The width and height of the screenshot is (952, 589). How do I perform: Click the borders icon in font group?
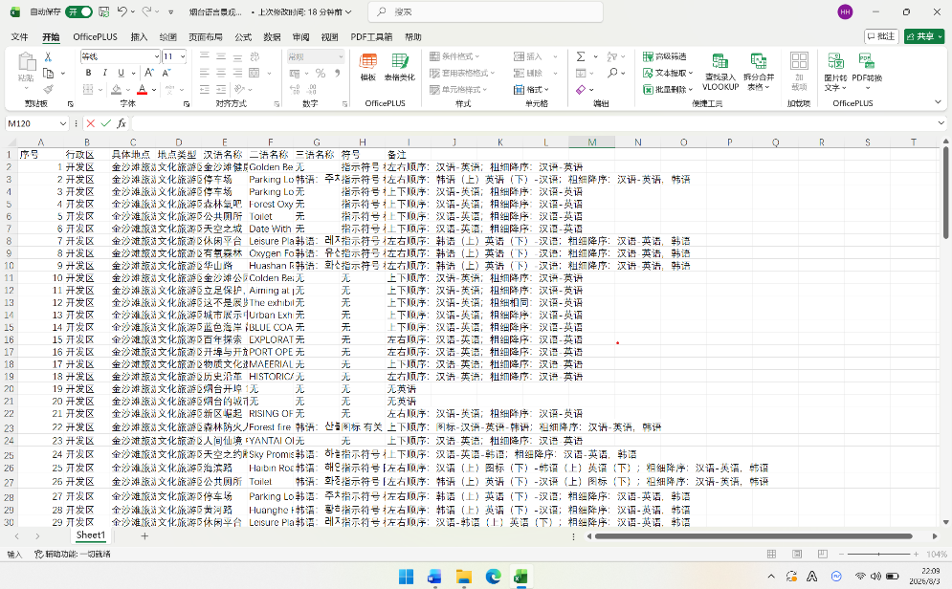[x=88, y=89]
